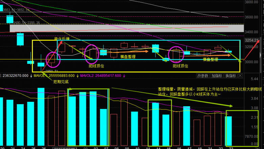This screenshot has height=149, width=264.
Task: Open the 换指标 indicator switcher
Action: [x=231, y=76]
